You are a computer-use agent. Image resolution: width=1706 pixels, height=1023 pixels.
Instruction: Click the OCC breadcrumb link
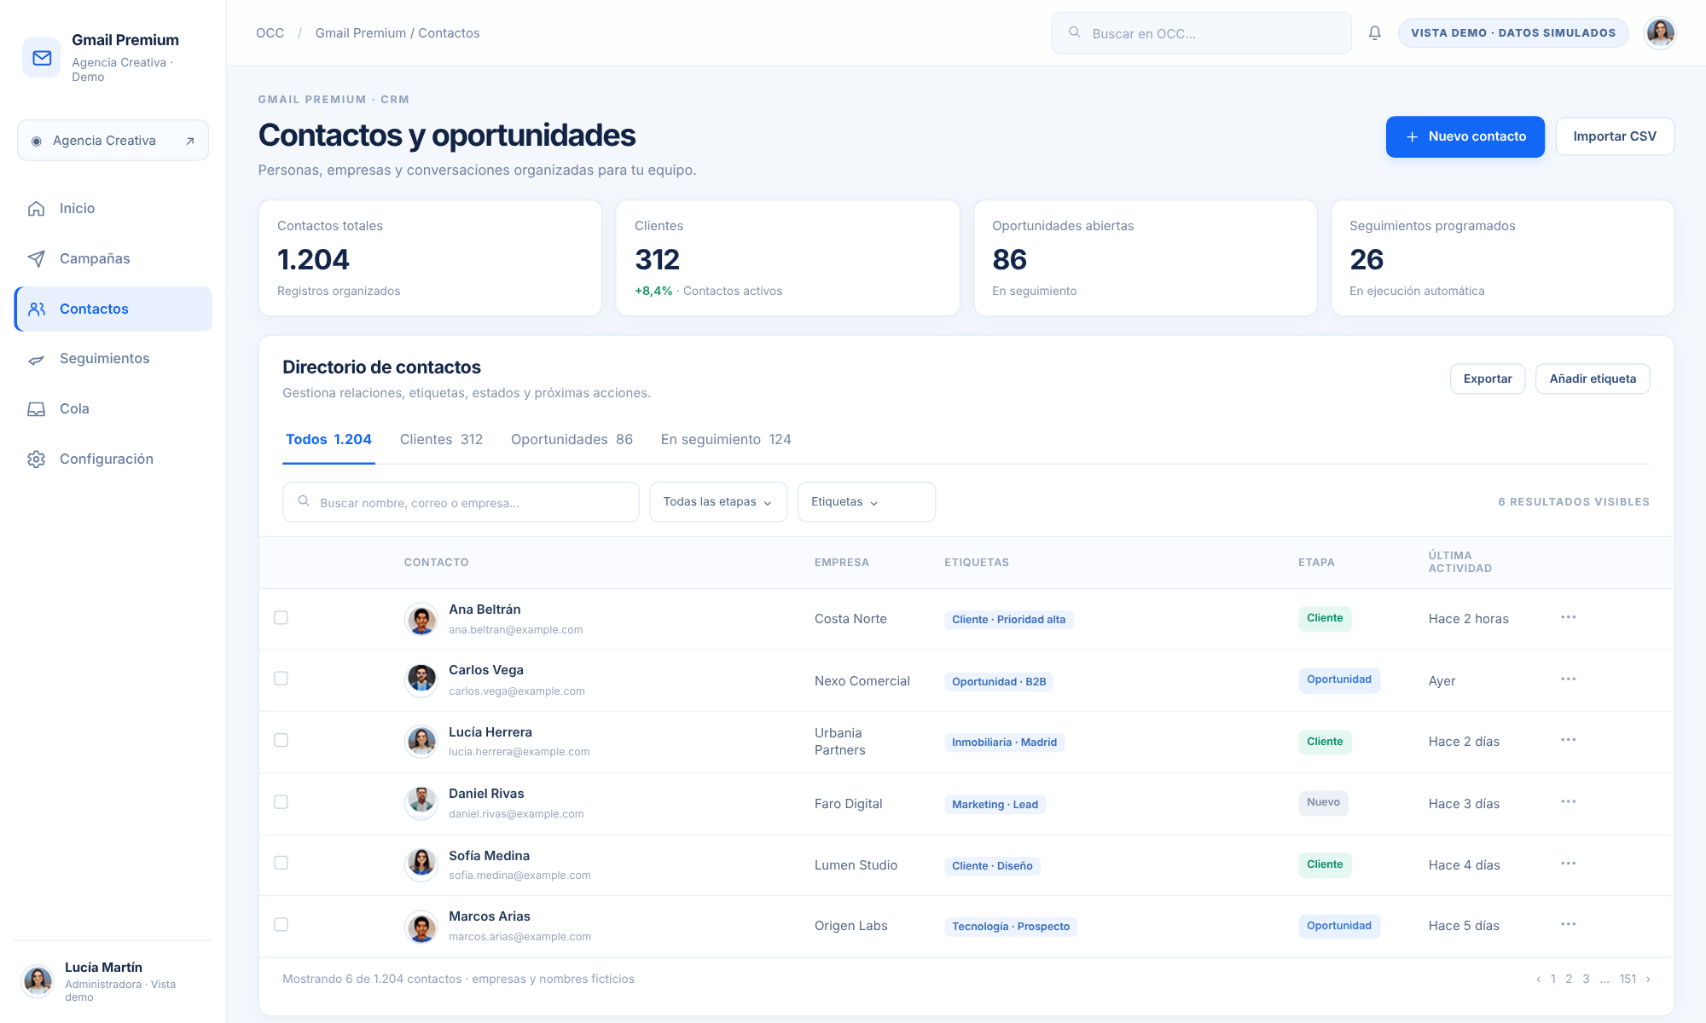(270, 33)
